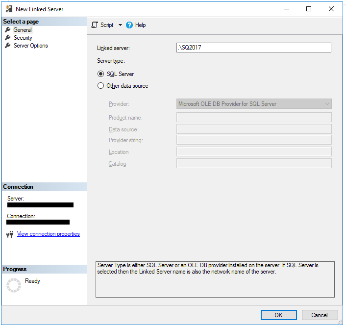Click the connection properties network icon
The image size is (346, 327).
(x=10, y=234)
